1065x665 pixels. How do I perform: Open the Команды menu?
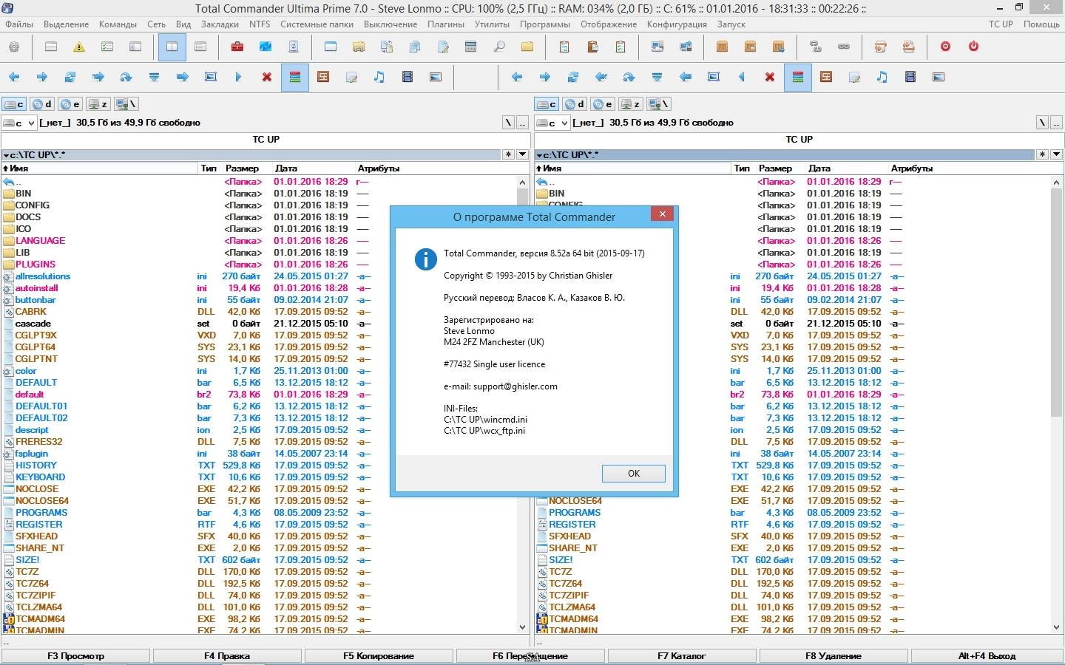pos(118,24)
